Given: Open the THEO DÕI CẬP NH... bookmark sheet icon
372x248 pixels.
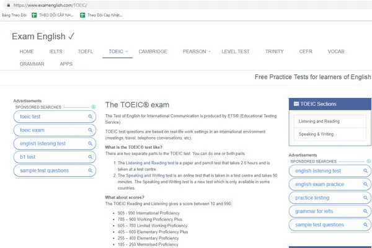Looking at the screenshot, I should click(x=34, y=15).
